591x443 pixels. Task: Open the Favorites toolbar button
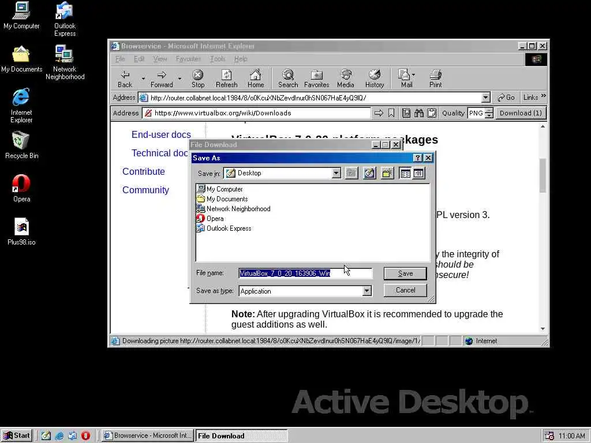tap(317, 78)
